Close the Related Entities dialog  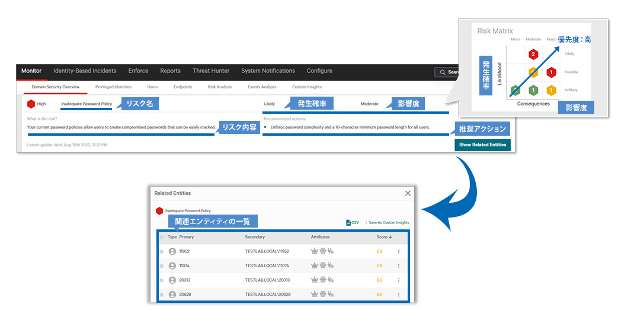[x=408, y=193]
